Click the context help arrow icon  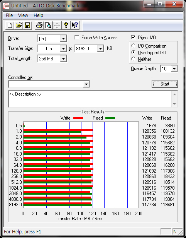(x=75, y=25)
